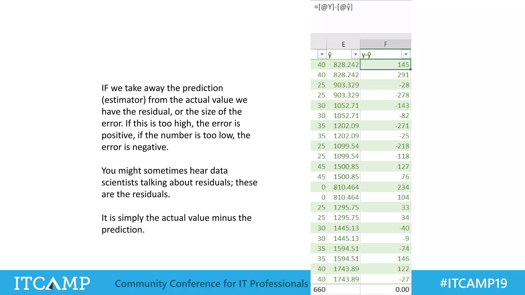Select the total cell showing 0.00
Image resolution: width=525 pixels, height=295 pixels.
click(386, 290)
